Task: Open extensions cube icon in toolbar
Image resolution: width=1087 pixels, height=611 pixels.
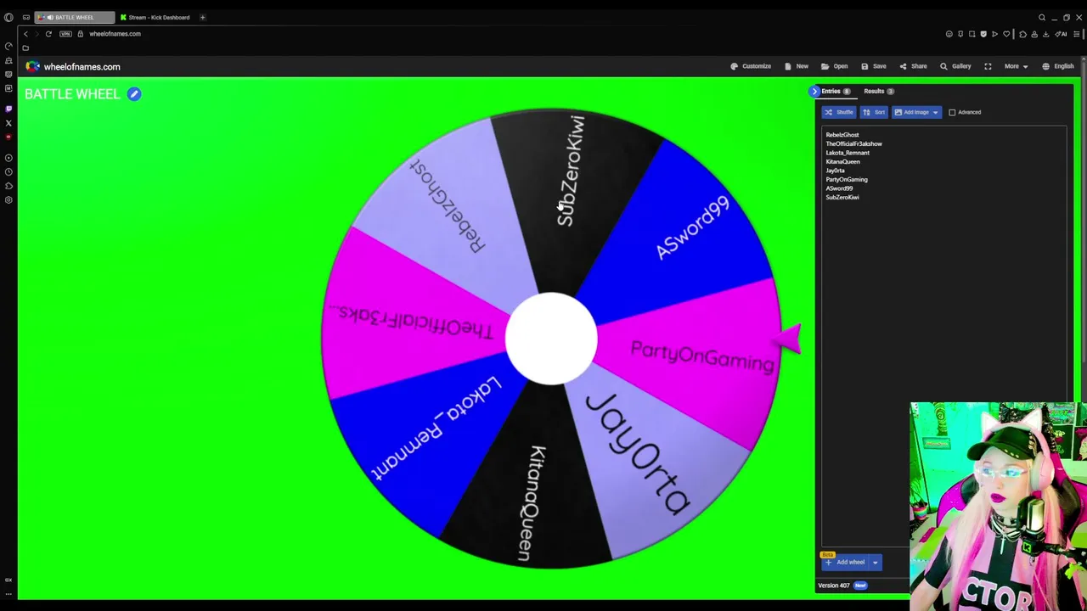Action: coord(1022,34)
